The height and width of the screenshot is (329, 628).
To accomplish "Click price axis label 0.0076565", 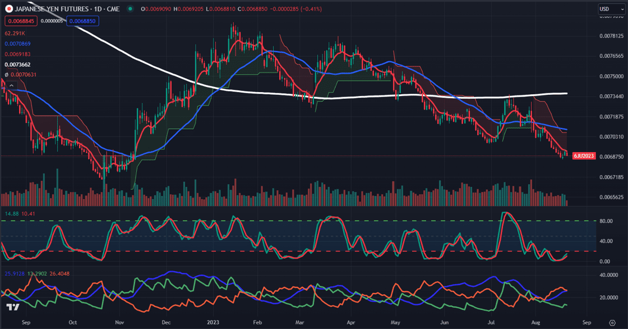I will 611,56.
